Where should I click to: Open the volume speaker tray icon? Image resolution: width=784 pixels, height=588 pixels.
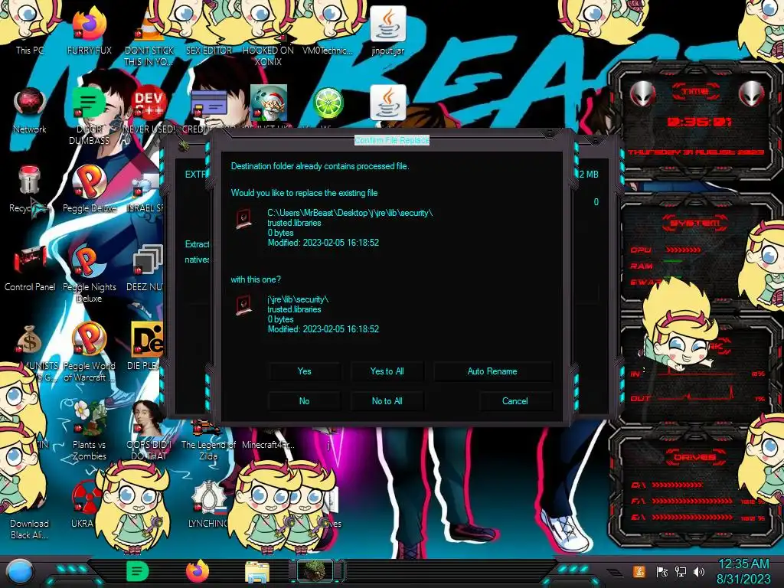[x=699, y=571]
